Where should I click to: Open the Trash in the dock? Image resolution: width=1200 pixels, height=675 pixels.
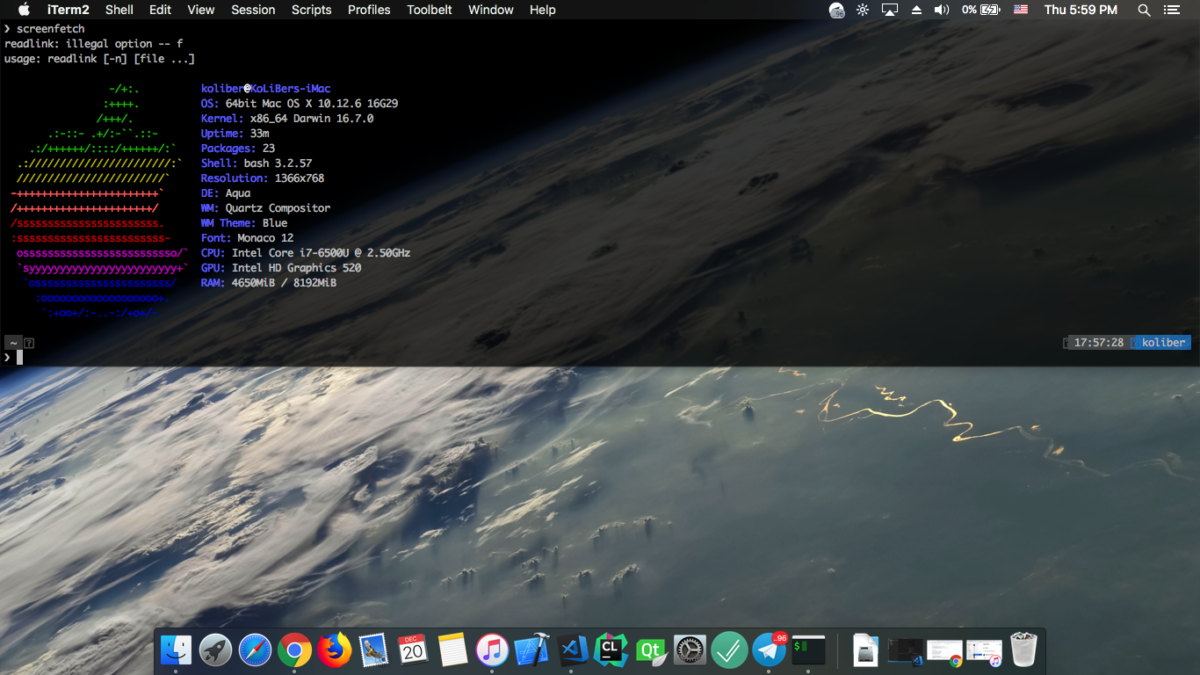[x=1023, y=650]
